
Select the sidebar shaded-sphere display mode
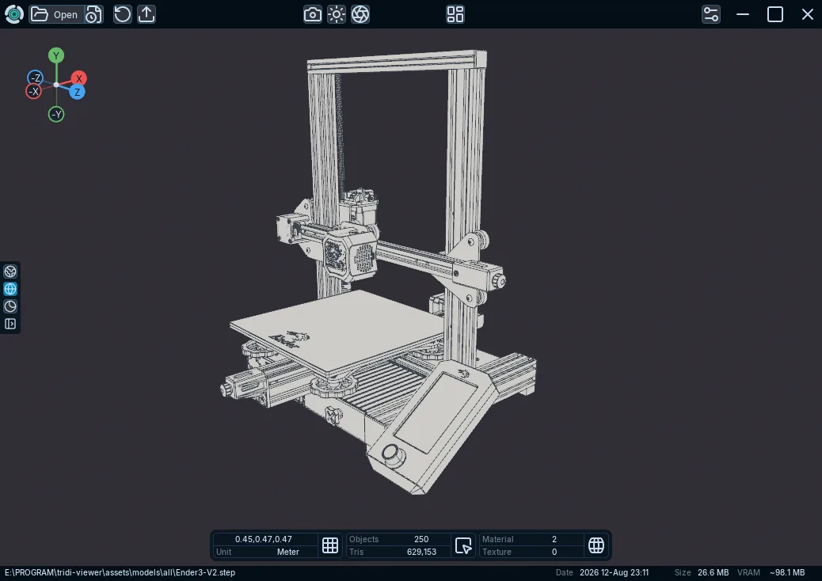point(10,272)
